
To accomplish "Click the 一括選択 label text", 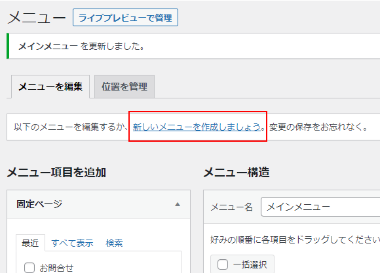I will 250,264.
